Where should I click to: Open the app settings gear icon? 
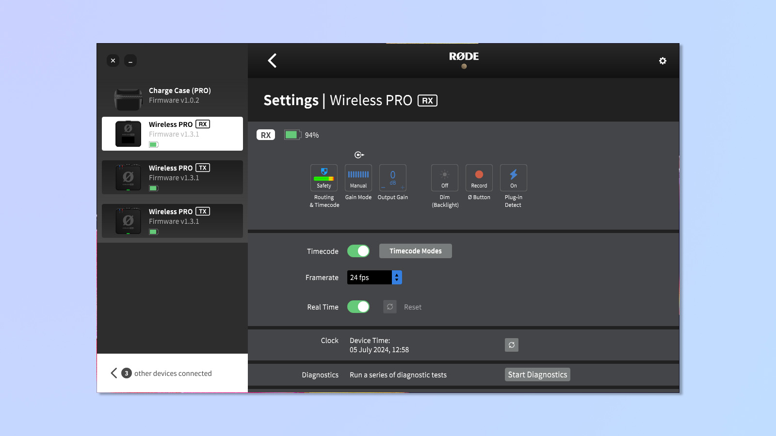click(663, 61)
